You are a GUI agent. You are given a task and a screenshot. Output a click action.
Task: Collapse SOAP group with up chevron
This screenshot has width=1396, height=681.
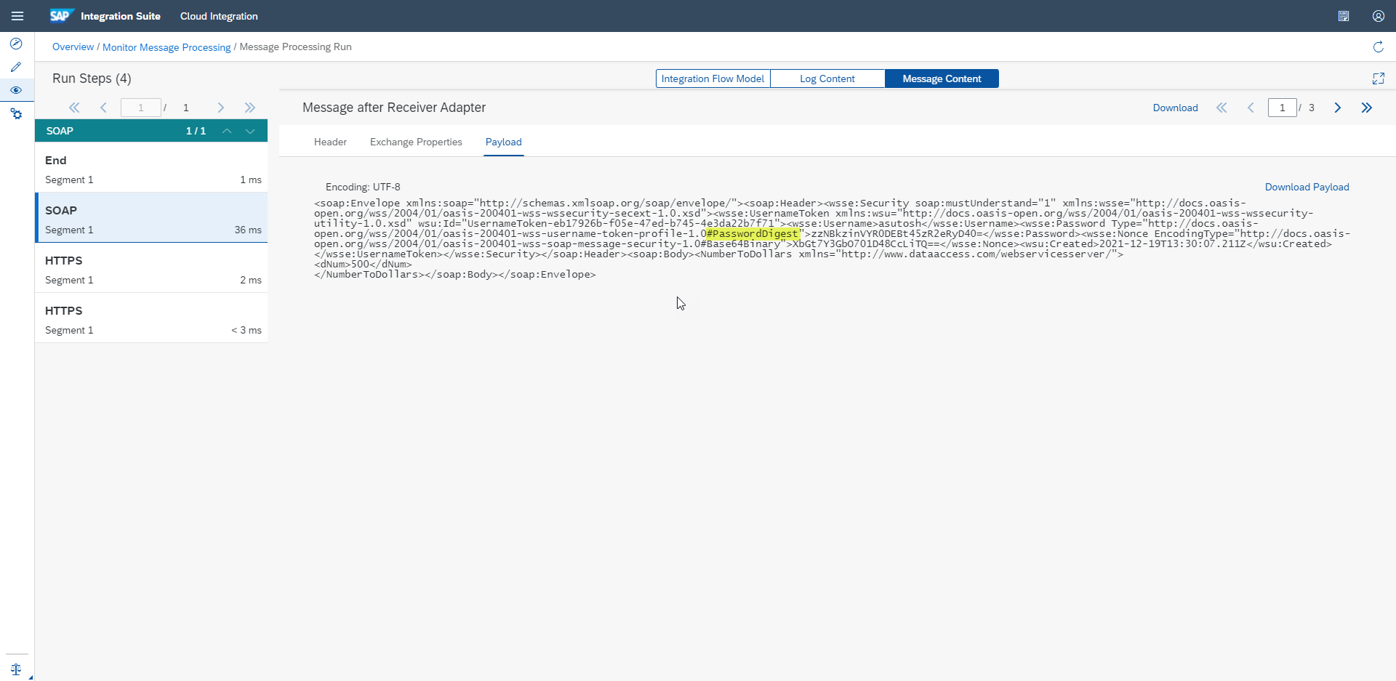(227, 131)
